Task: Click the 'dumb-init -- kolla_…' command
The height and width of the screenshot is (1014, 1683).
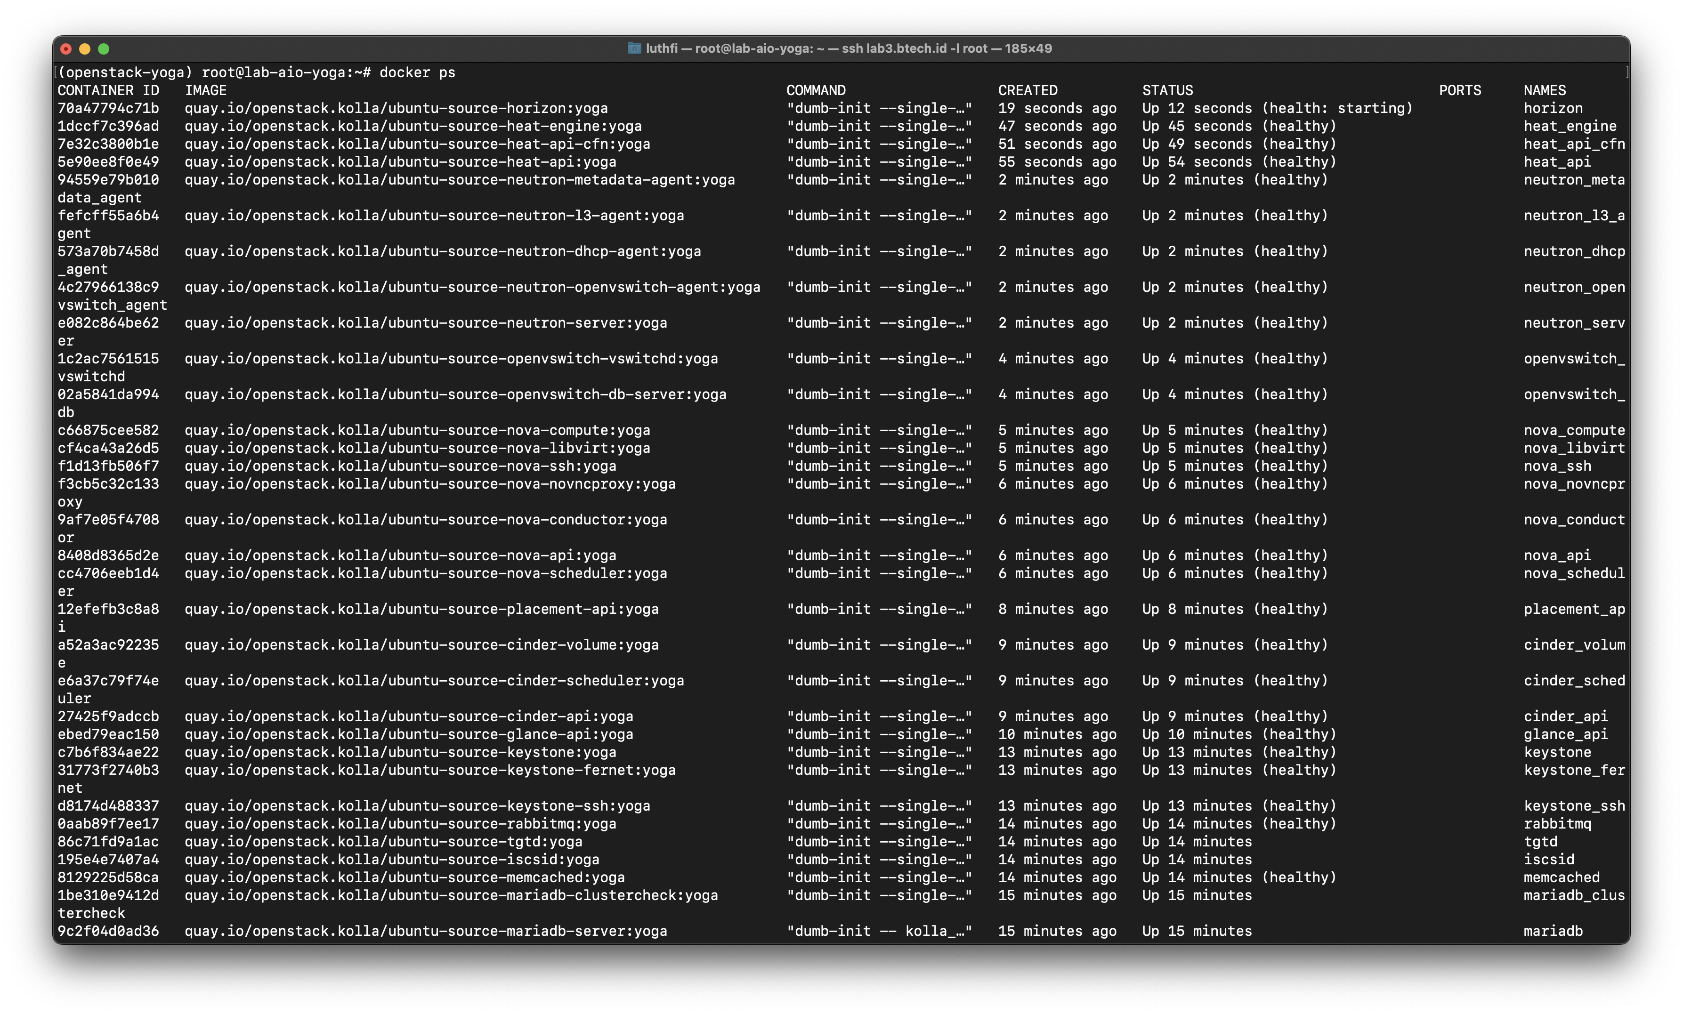Action: tap(879, 931)
